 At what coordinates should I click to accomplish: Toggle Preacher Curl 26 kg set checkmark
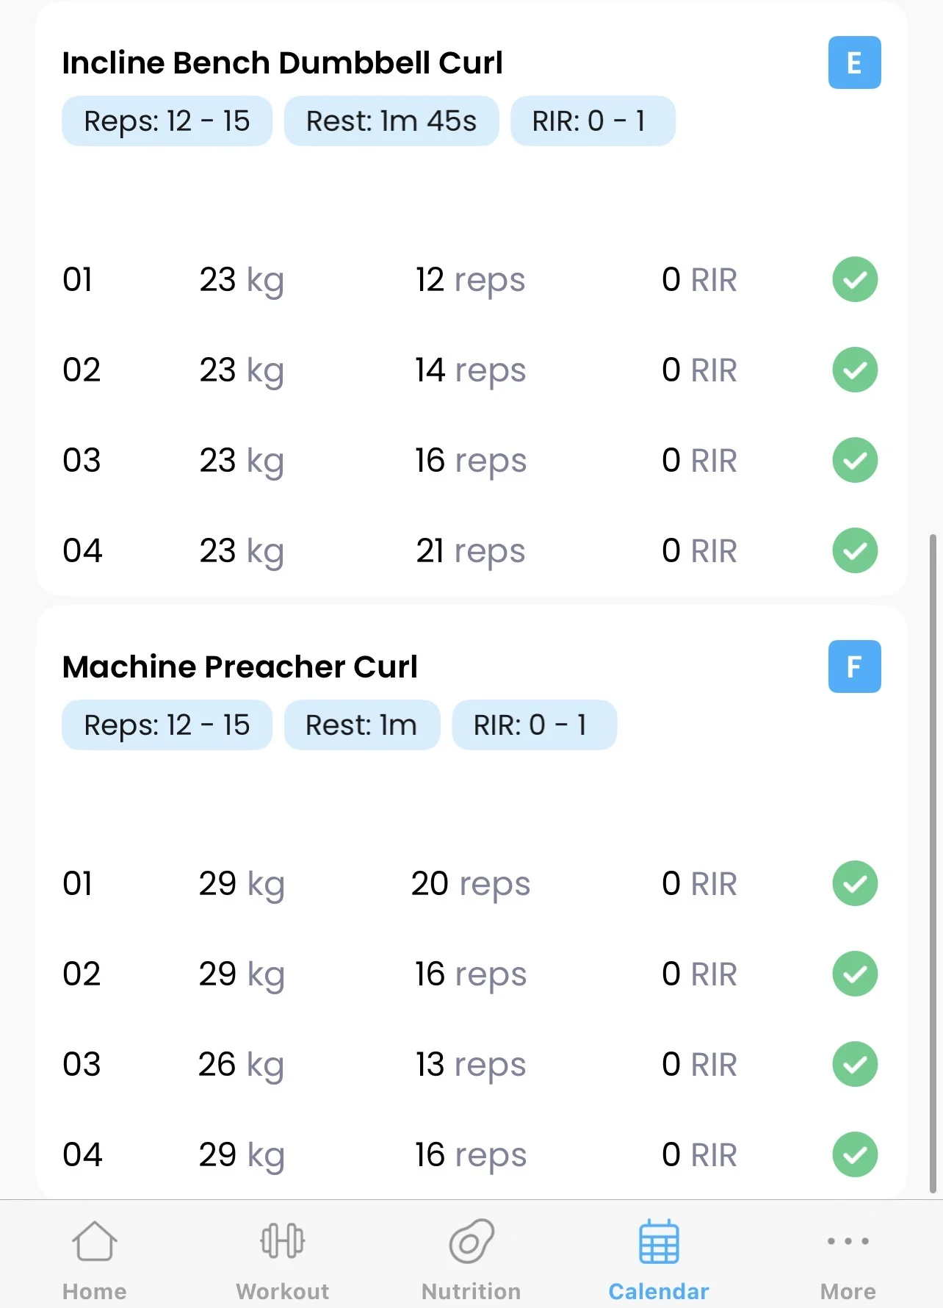coord(854,1064)
